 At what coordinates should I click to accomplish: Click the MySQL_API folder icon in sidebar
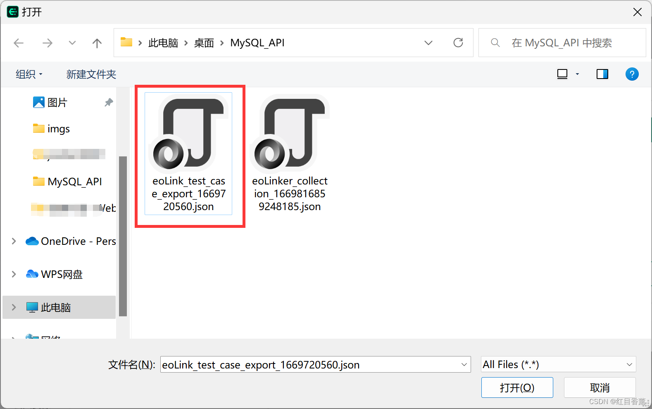[39, 181]
